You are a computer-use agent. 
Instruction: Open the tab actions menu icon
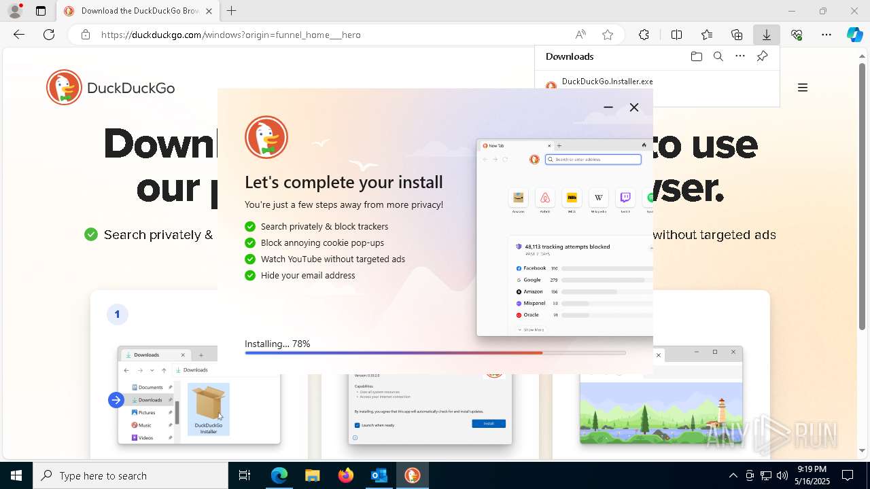41,11
